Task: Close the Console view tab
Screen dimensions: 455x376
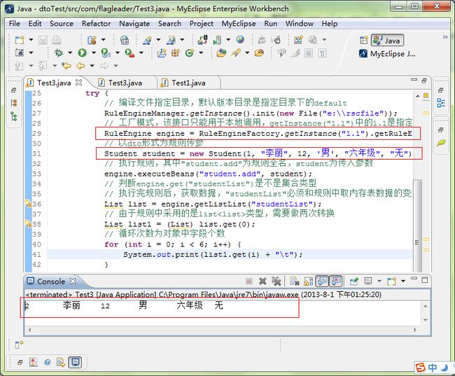Action: tap(73, 281)
